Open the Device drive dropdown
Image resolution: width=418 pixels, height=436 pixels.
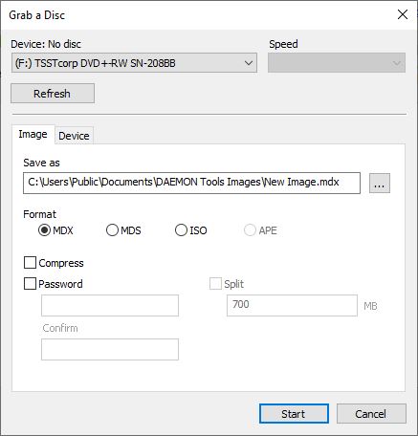point(134,63)
